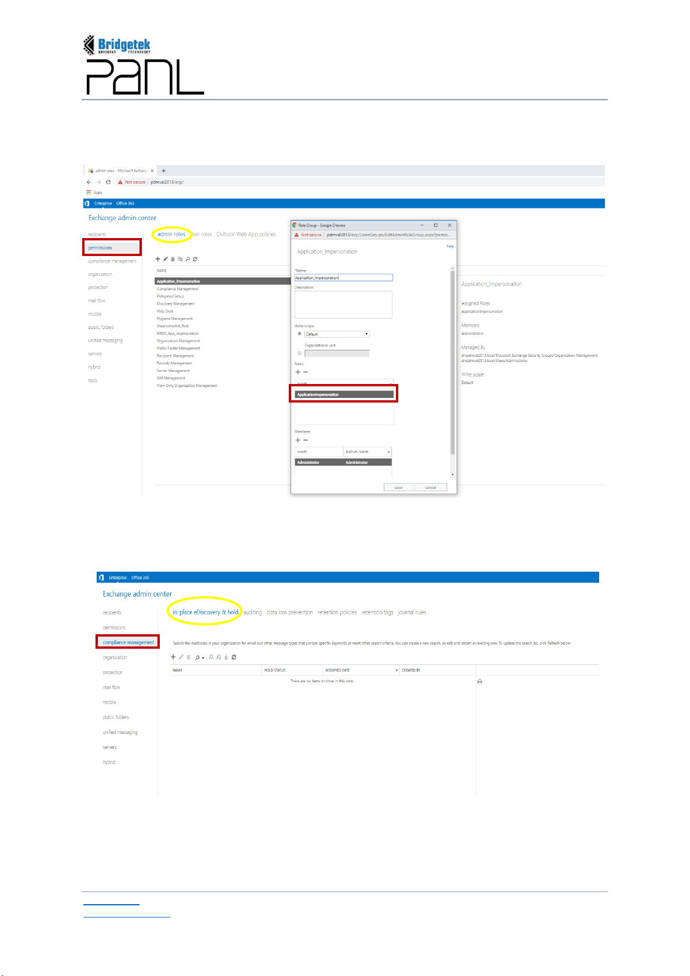Open the Outlook Web App policies tab
Viewport: 690px width, 976px height.
[246, 235]
